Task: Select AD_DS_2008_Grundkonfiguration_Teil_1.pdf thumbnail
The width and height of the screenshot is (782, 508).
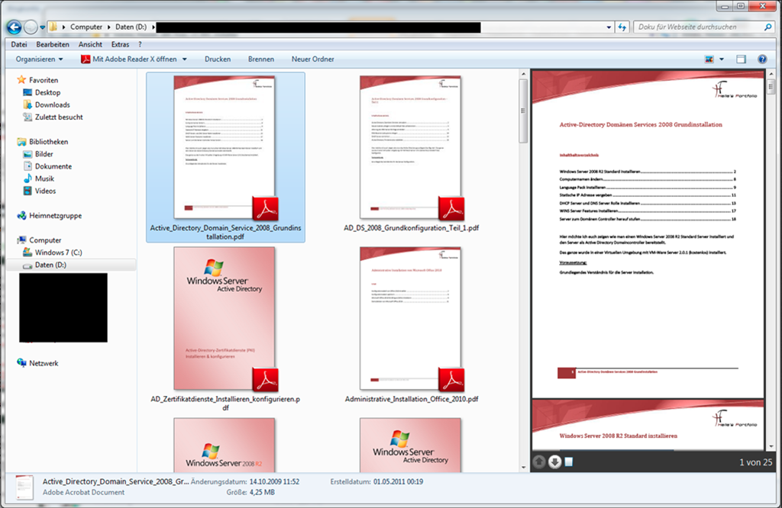Action: [x=410, y=147]
